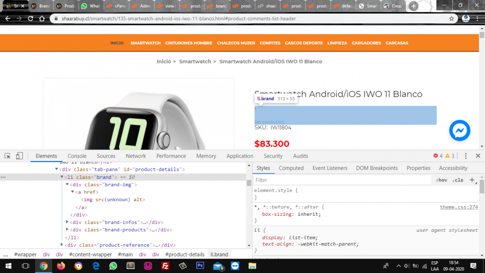Expand the div class="brand-infos" node
Screen dimensions: 485x273
point(67,222)
